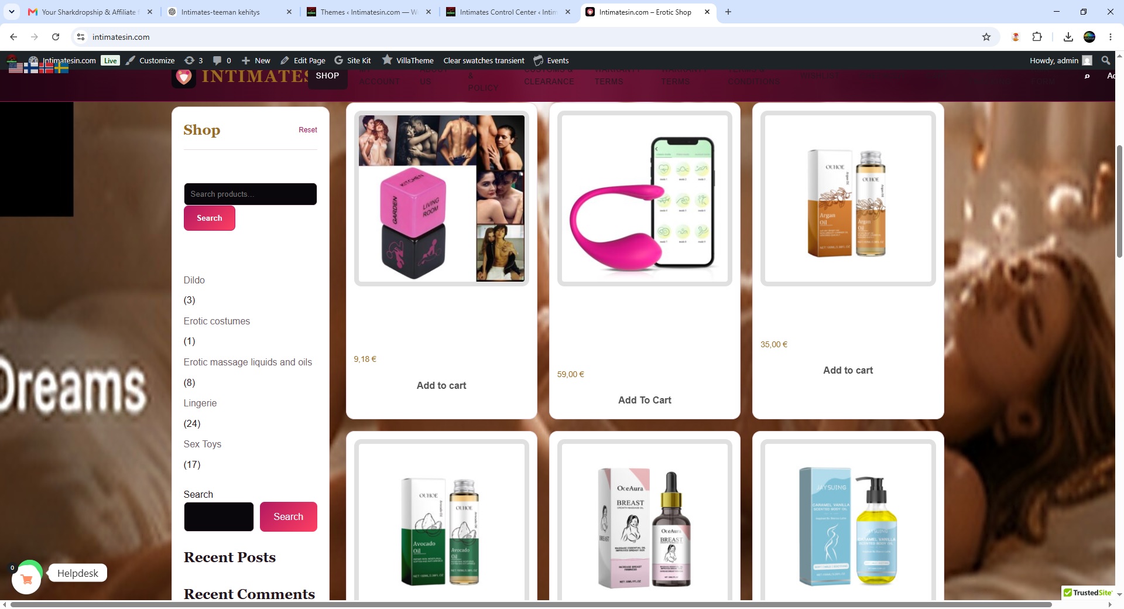This screenshot has height=609, width=1124.
Task: Reload the intimatesin.com page
Action: point(56,37)
